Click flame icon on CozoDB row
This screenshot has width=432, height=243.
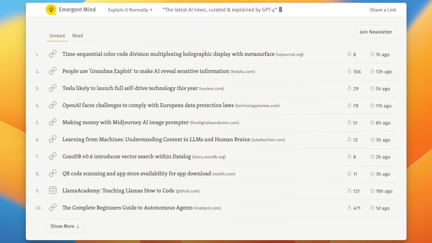pyautogui.click(x=349, y=157)
